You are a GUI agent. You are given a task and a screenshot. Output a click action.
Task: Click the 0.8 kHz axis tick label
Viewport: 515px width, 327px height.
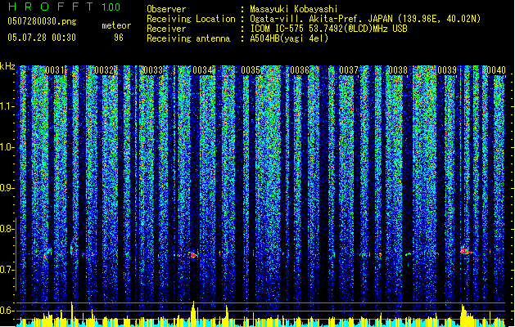(x=7, y=229)
